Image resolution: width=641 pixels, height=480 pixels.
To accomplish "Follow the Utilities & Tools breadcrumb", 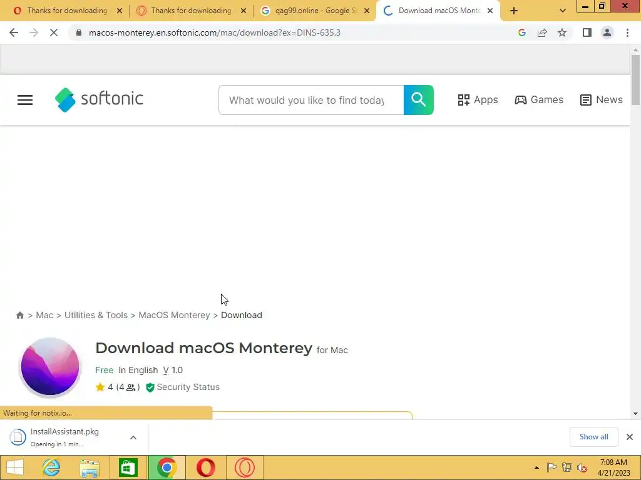I will 96,315.
